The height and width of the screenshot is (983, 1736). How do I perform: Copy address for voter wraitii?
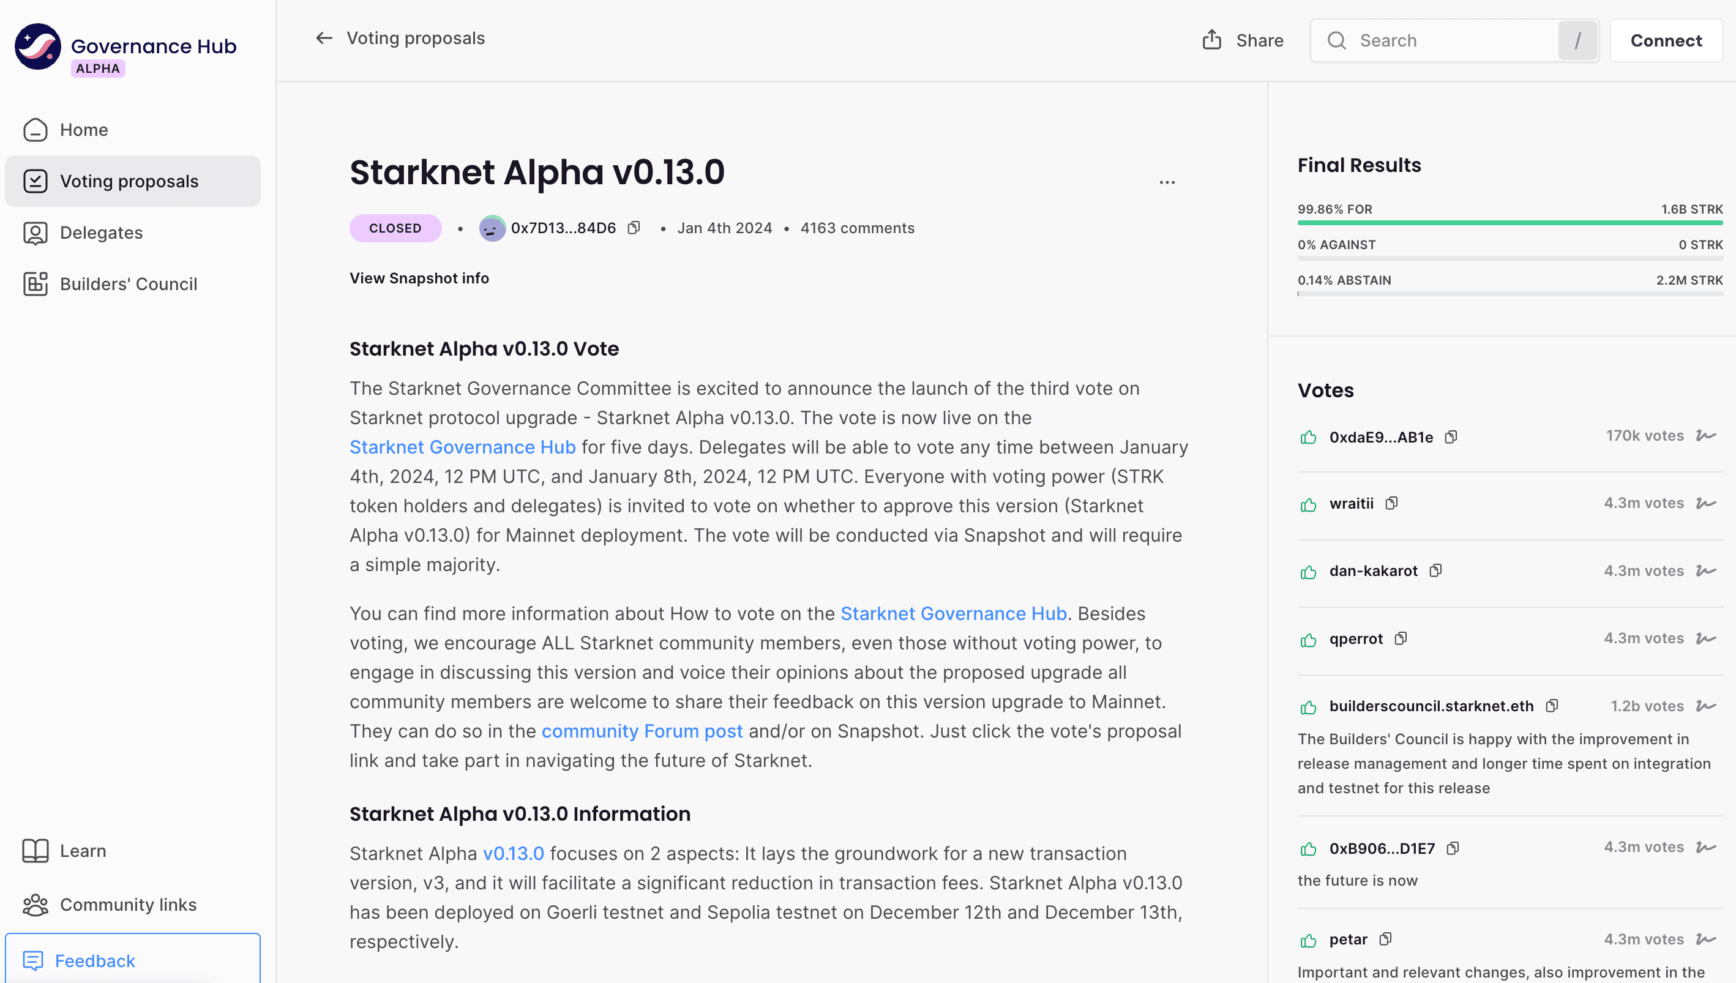pos(1392,503)
